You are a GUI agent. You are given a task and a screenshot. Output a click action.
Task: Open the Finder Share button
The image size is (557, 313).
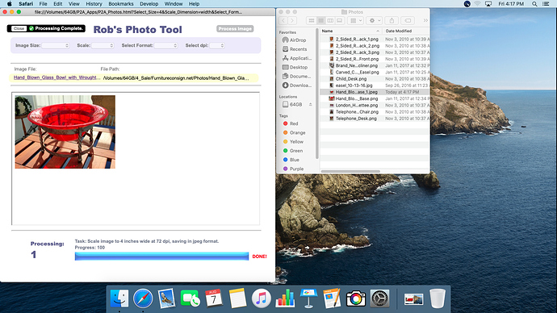pyautogui.click(x=392, y=21)
